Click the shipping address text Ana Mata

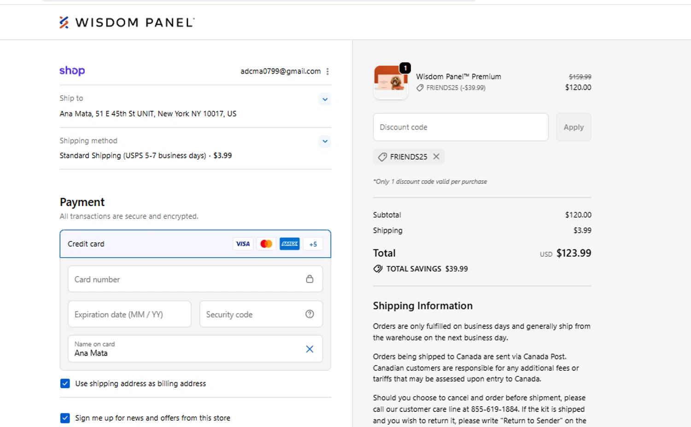pyautogui.click(x=148, y=114)
